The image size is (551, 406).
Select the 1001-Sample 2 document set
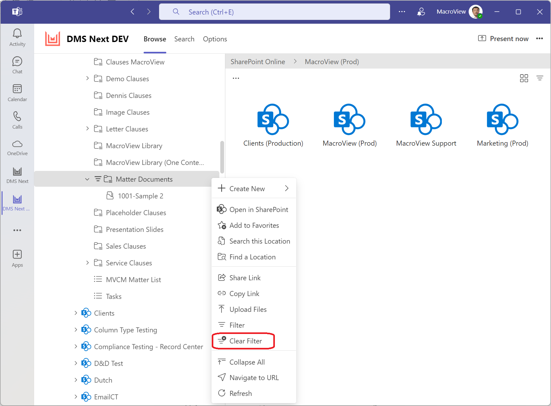click(140, 196)
